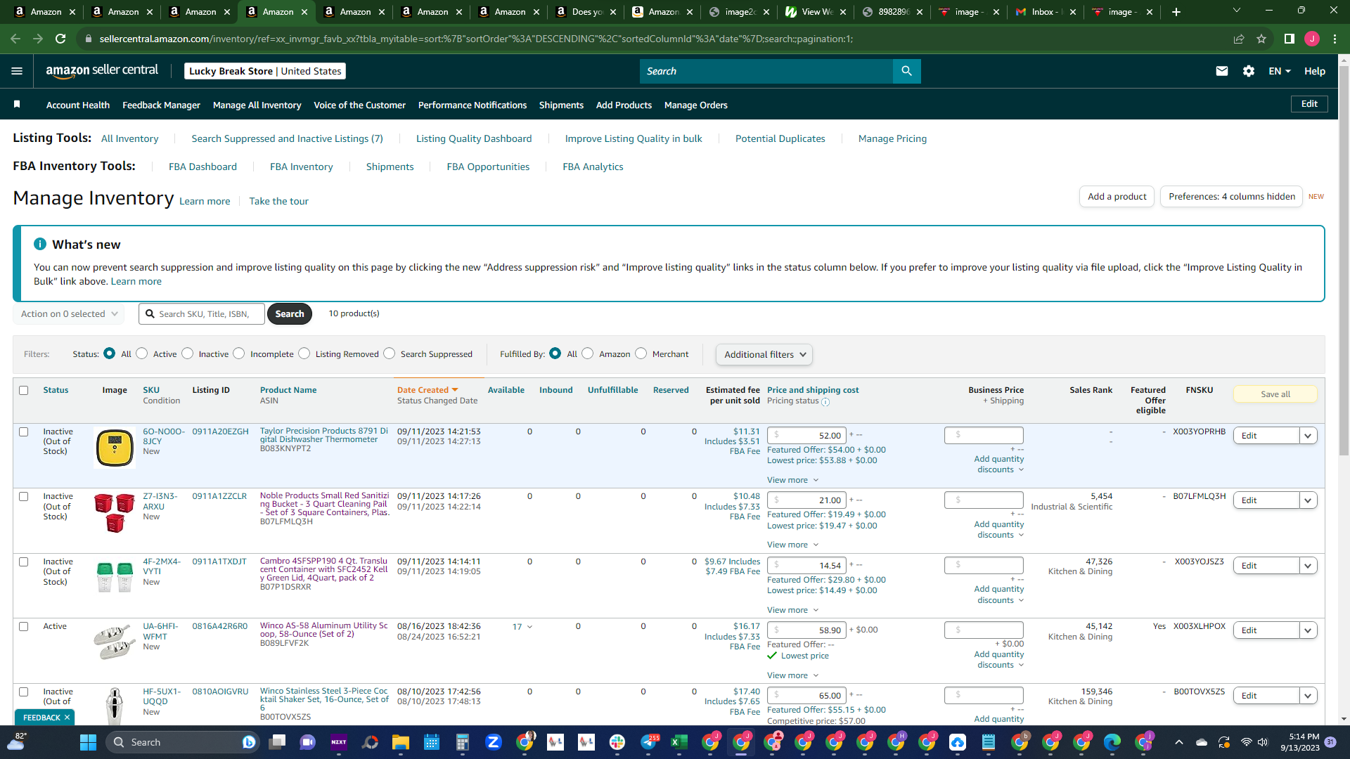Switch to the Inbox Gmail browser tab
The width and height of the screenshot is (1350, 759).
(x=1046, y=12)
